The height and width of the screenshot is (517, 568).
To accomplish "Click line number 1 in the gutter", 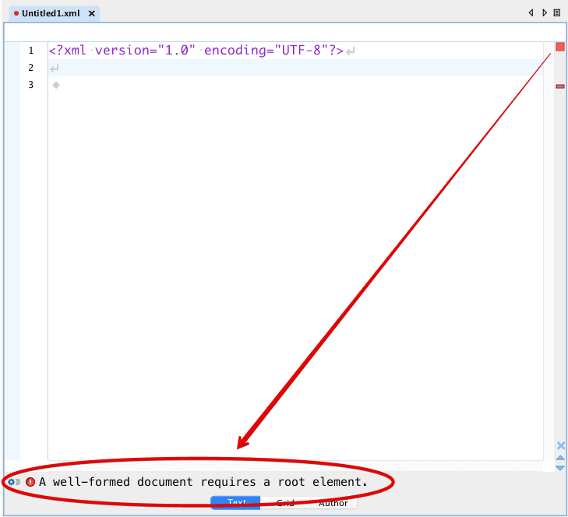I will coord(31,51).
